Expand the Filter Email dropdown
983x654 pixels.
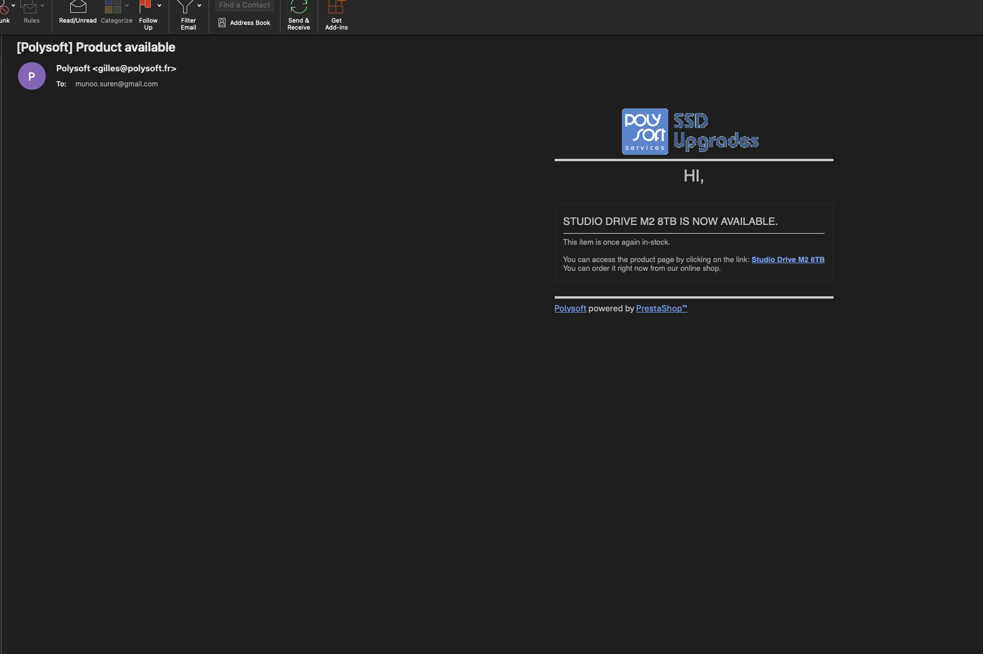(199, 4)
